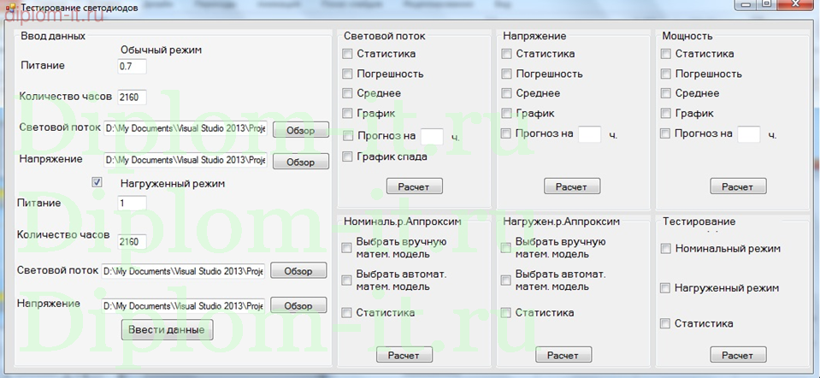This screenshot has width=820, height=378.
Task: Check Нагруженный режим in Тестирование group
Action: click(x=665, y=288)
